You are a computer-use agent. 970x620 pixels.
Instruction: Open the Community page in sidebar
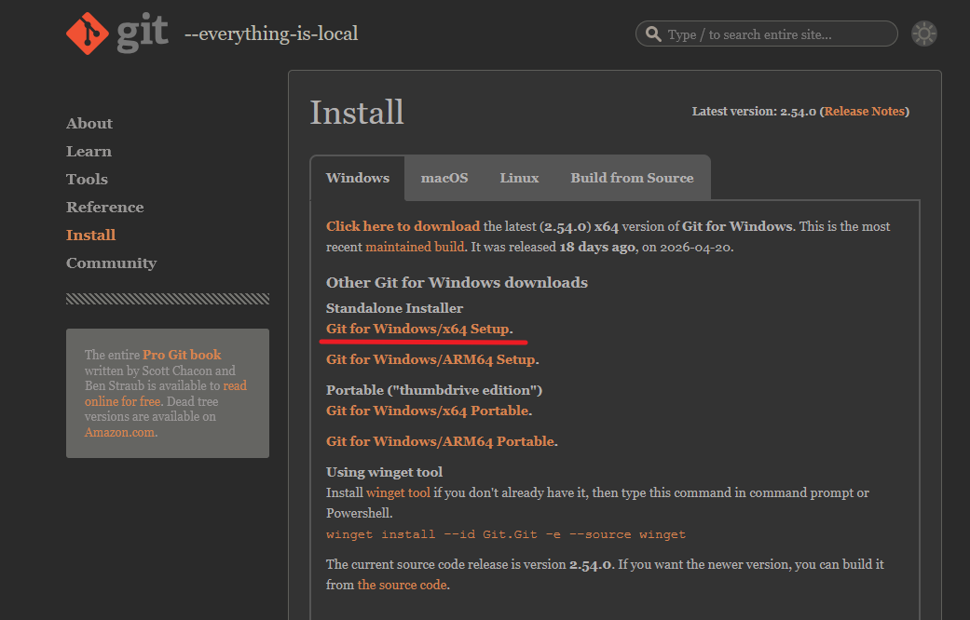(x=112, y=263)
